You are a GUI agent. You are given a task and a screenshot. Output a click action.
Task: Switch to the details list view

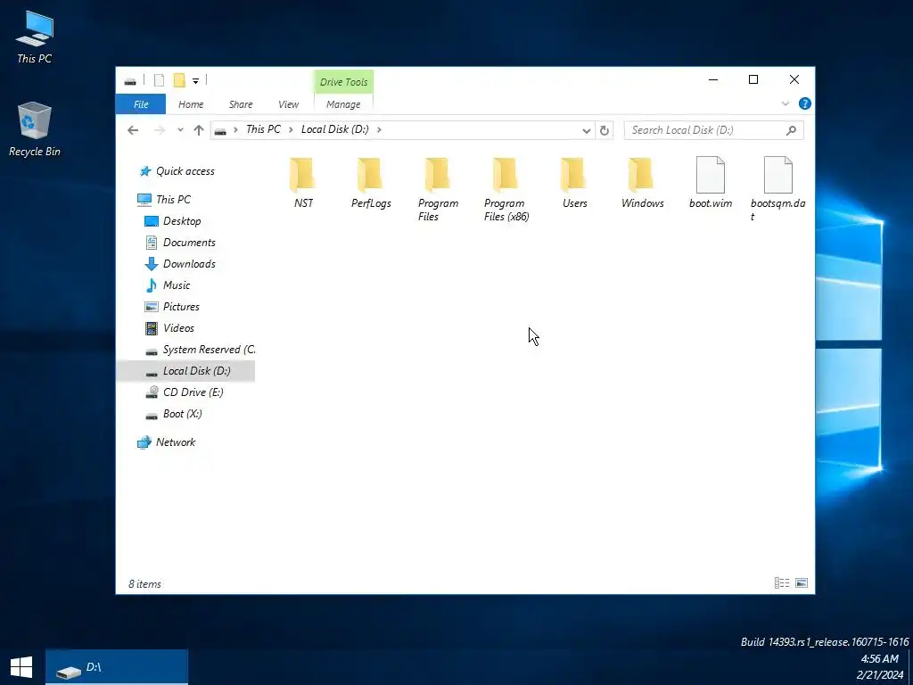pyautogui.click(x=782, y=582)
